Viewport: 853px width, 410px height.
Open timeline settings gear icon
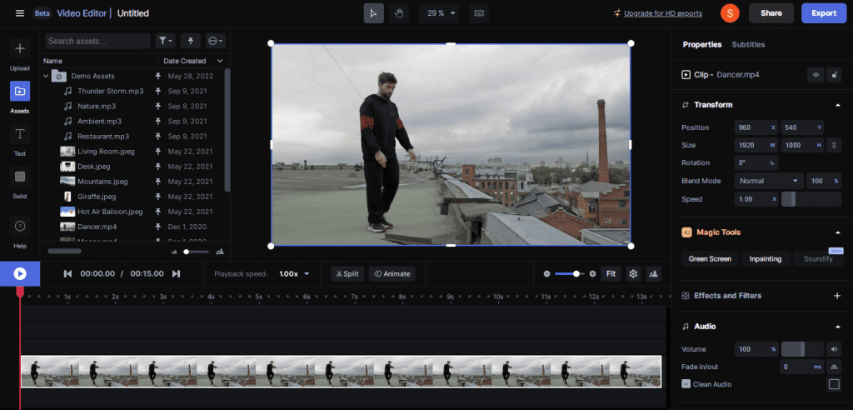click(x=633, y=273)
